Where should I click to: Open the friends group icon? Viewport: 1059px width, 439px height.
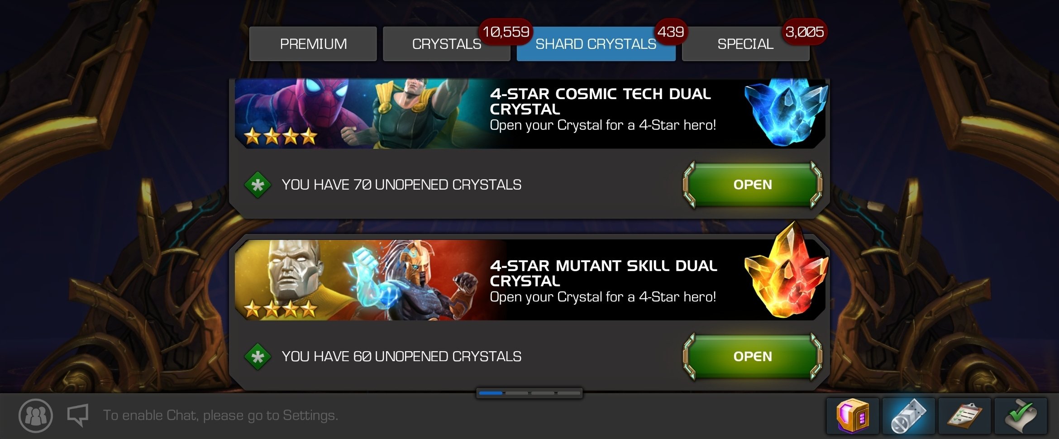(36, 415)
